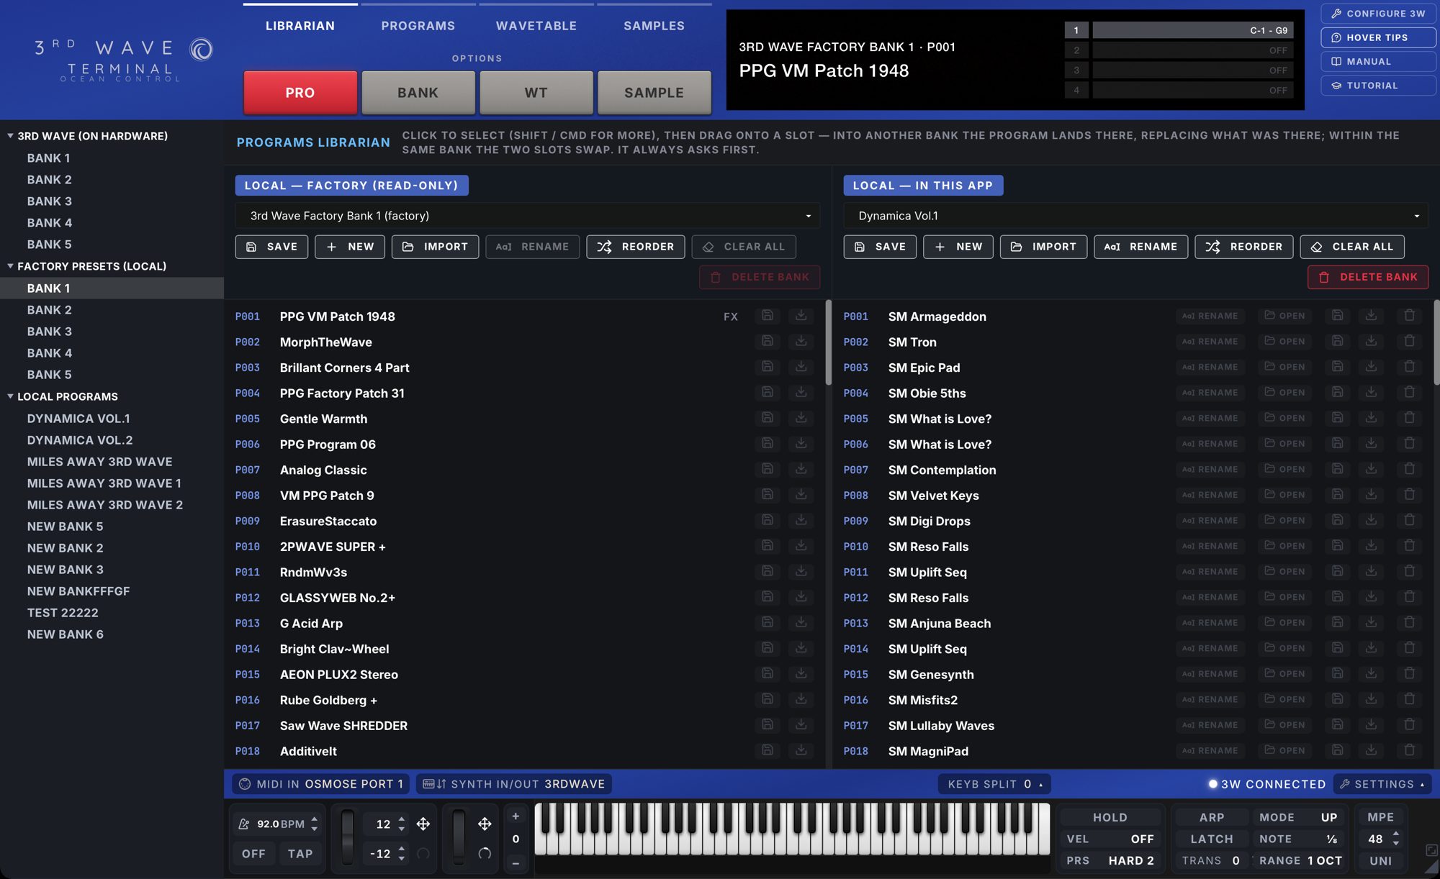Click the pitch bend wheel strip
The image size is (1440, 879).
[348, 837]
